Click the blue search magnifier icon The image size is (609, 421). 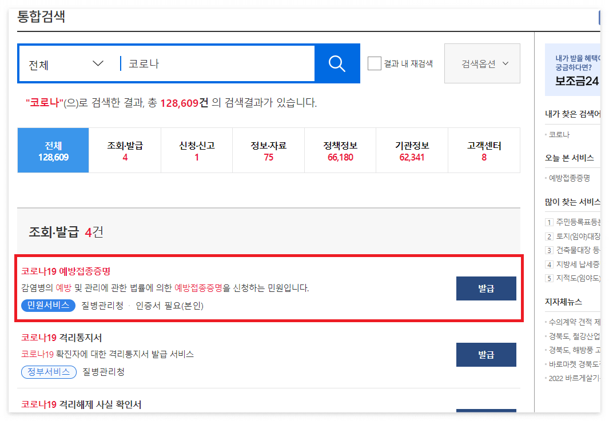click(x=338, y=63)
